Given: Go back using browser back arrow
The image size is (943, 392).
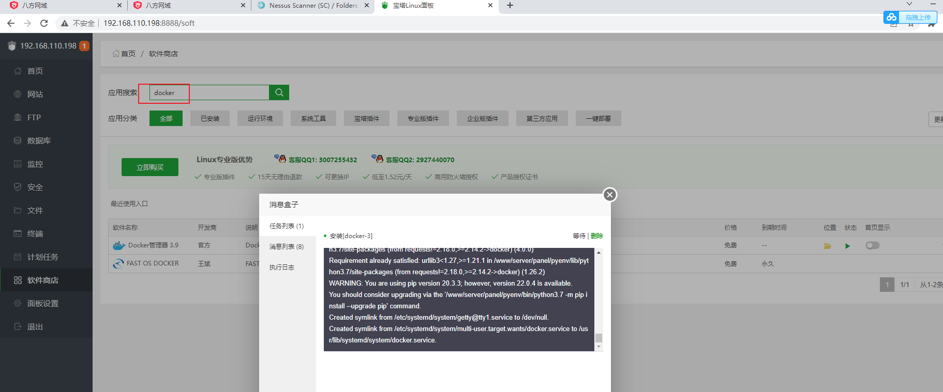Looking at the screenshot, I should pos(11,23).
